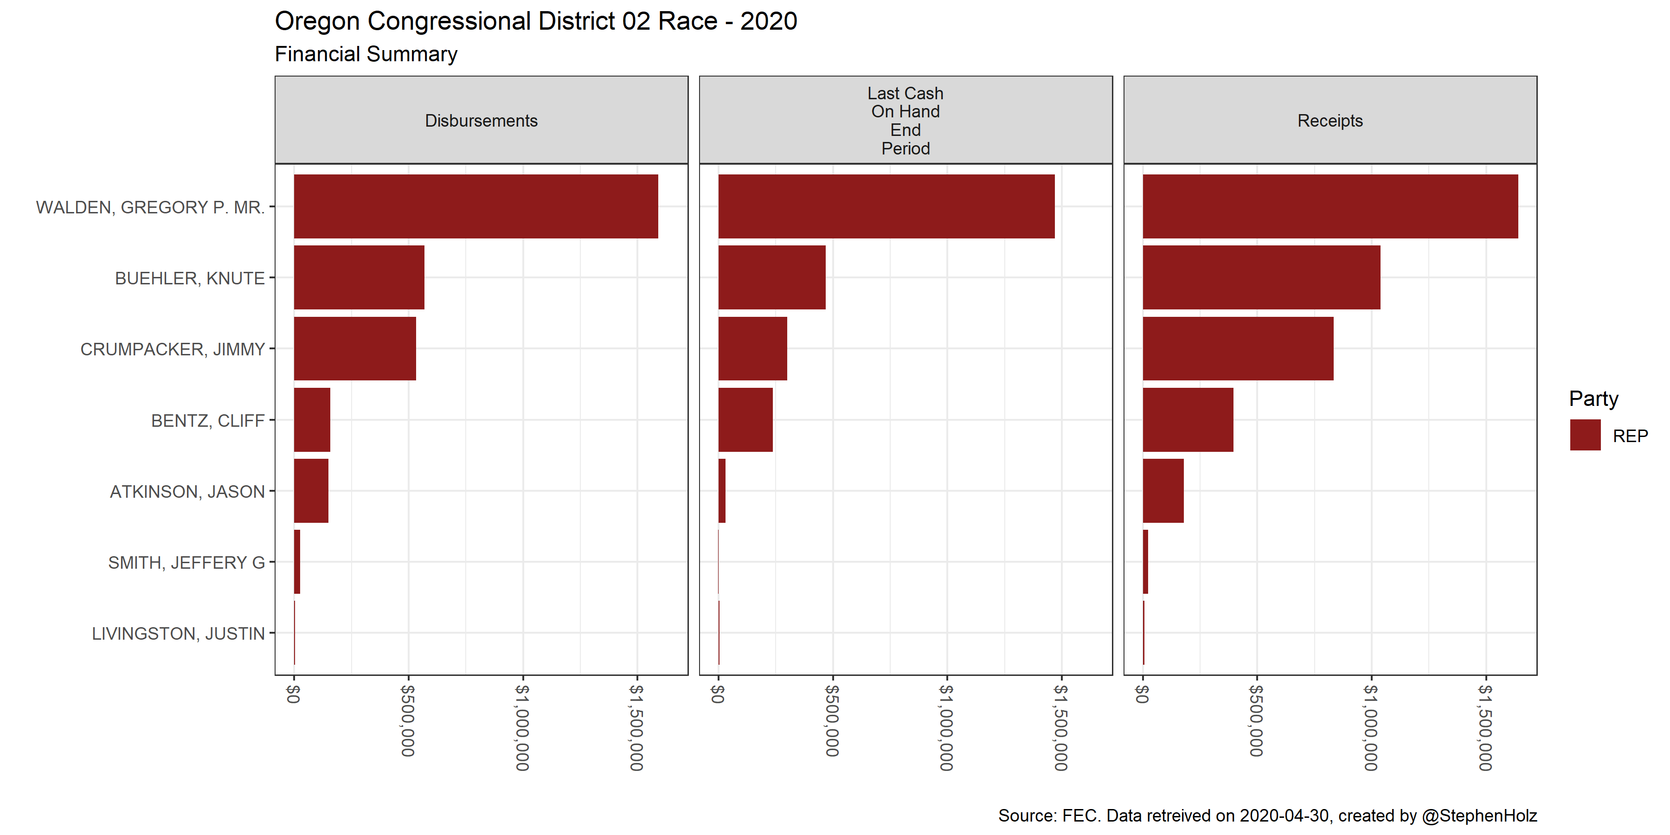The image size is (1670, 835).
Task: Click Walden's bar in Disbursements panel
Action: click(x=475, y=206)
